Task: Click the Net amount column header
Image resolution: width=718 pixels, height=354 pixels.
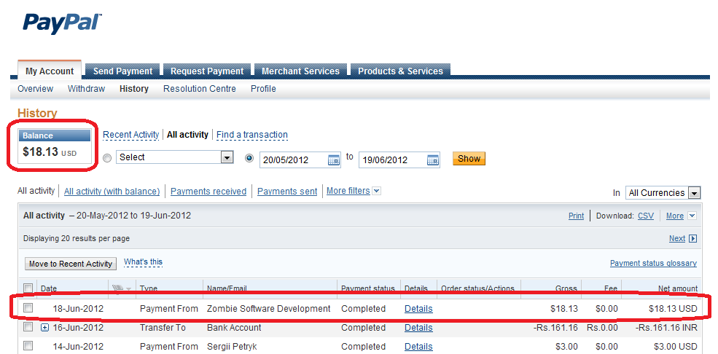Action: (x=678, y=288)
